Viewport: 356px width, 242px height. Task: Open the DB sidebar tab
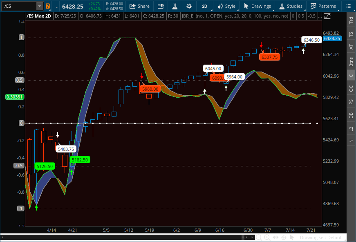351,115
